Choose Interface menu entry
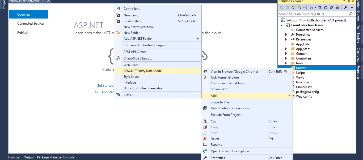363x160 pixels. click(158, 83)
